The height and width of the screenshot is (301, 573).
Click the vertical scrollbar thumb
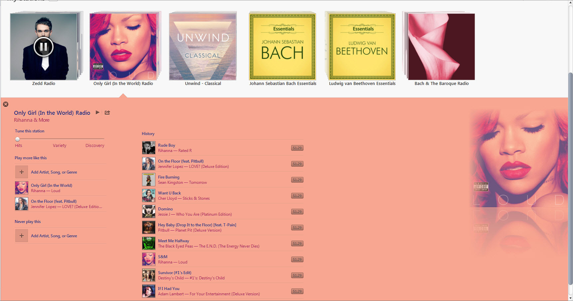click(570, 178)
